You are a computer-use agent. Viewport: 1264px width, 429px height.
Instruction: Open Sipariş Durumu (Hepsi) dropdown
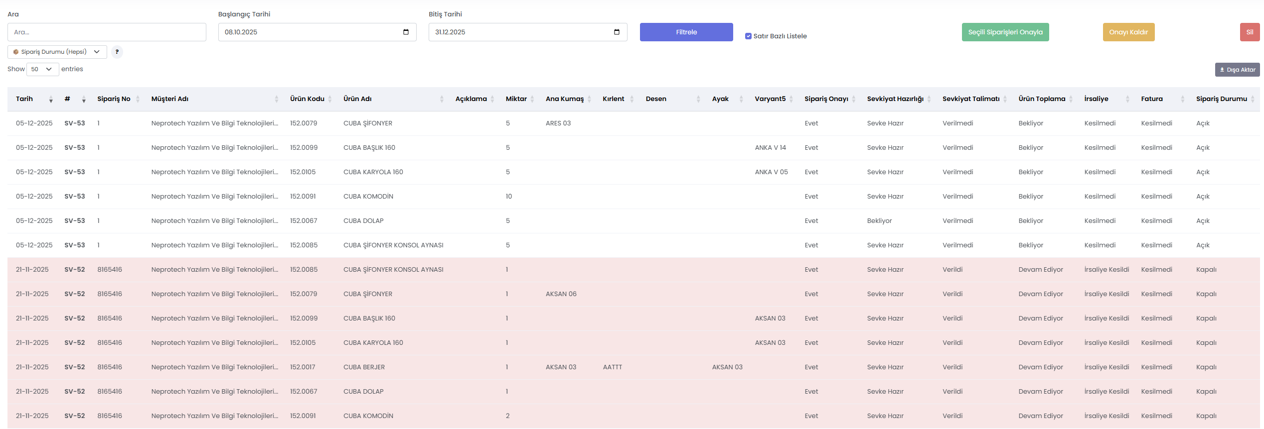pos(57,52)
